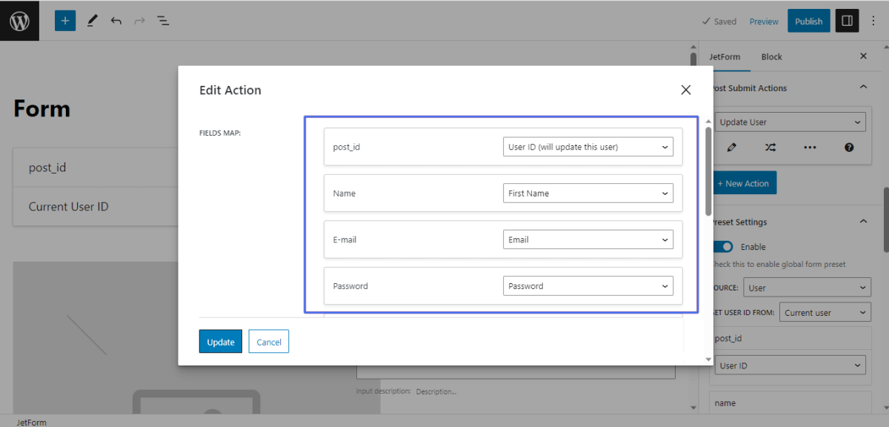The height and width of the screenshot is (427, 889).
Task: Open the post Preview link
Action: (764, 21)
